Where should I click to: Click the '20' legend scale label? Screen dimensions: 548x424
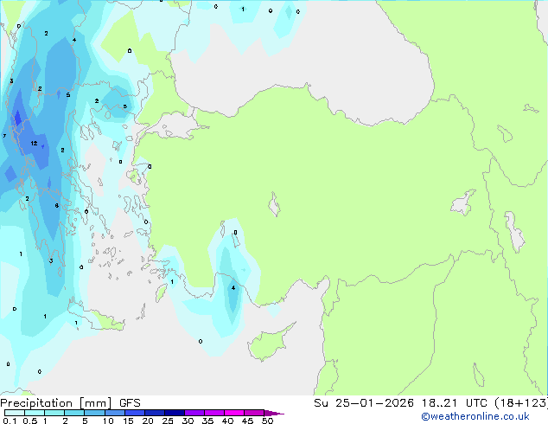[148, 421]
